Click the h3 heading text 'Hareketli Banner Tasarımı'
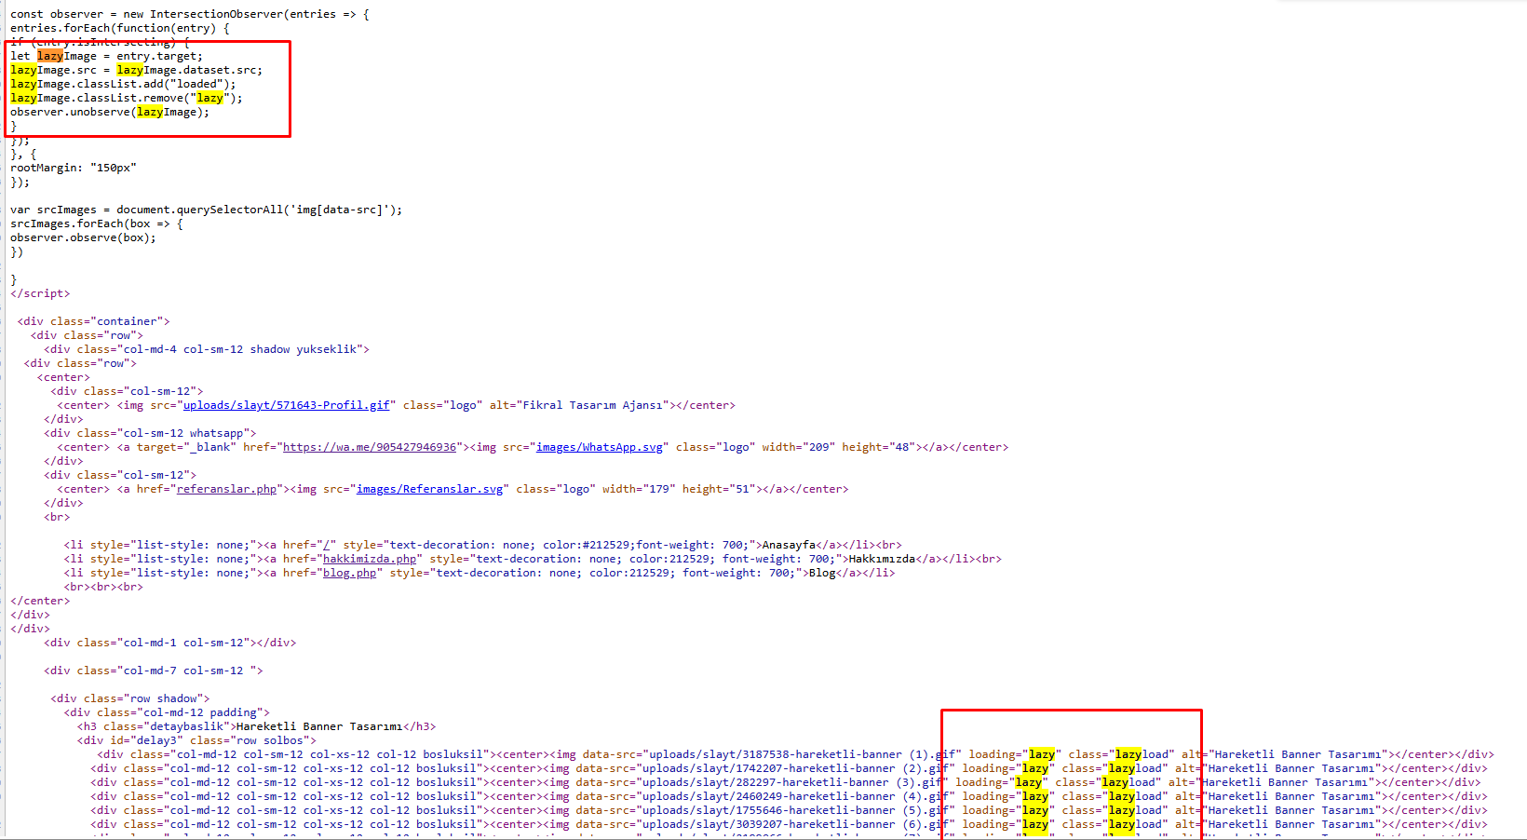 coord(319,726)
